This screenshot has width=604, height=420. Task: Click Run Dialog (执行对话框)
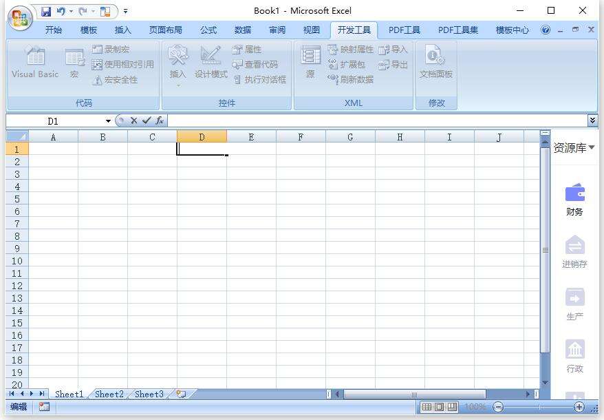coord(259,80)
